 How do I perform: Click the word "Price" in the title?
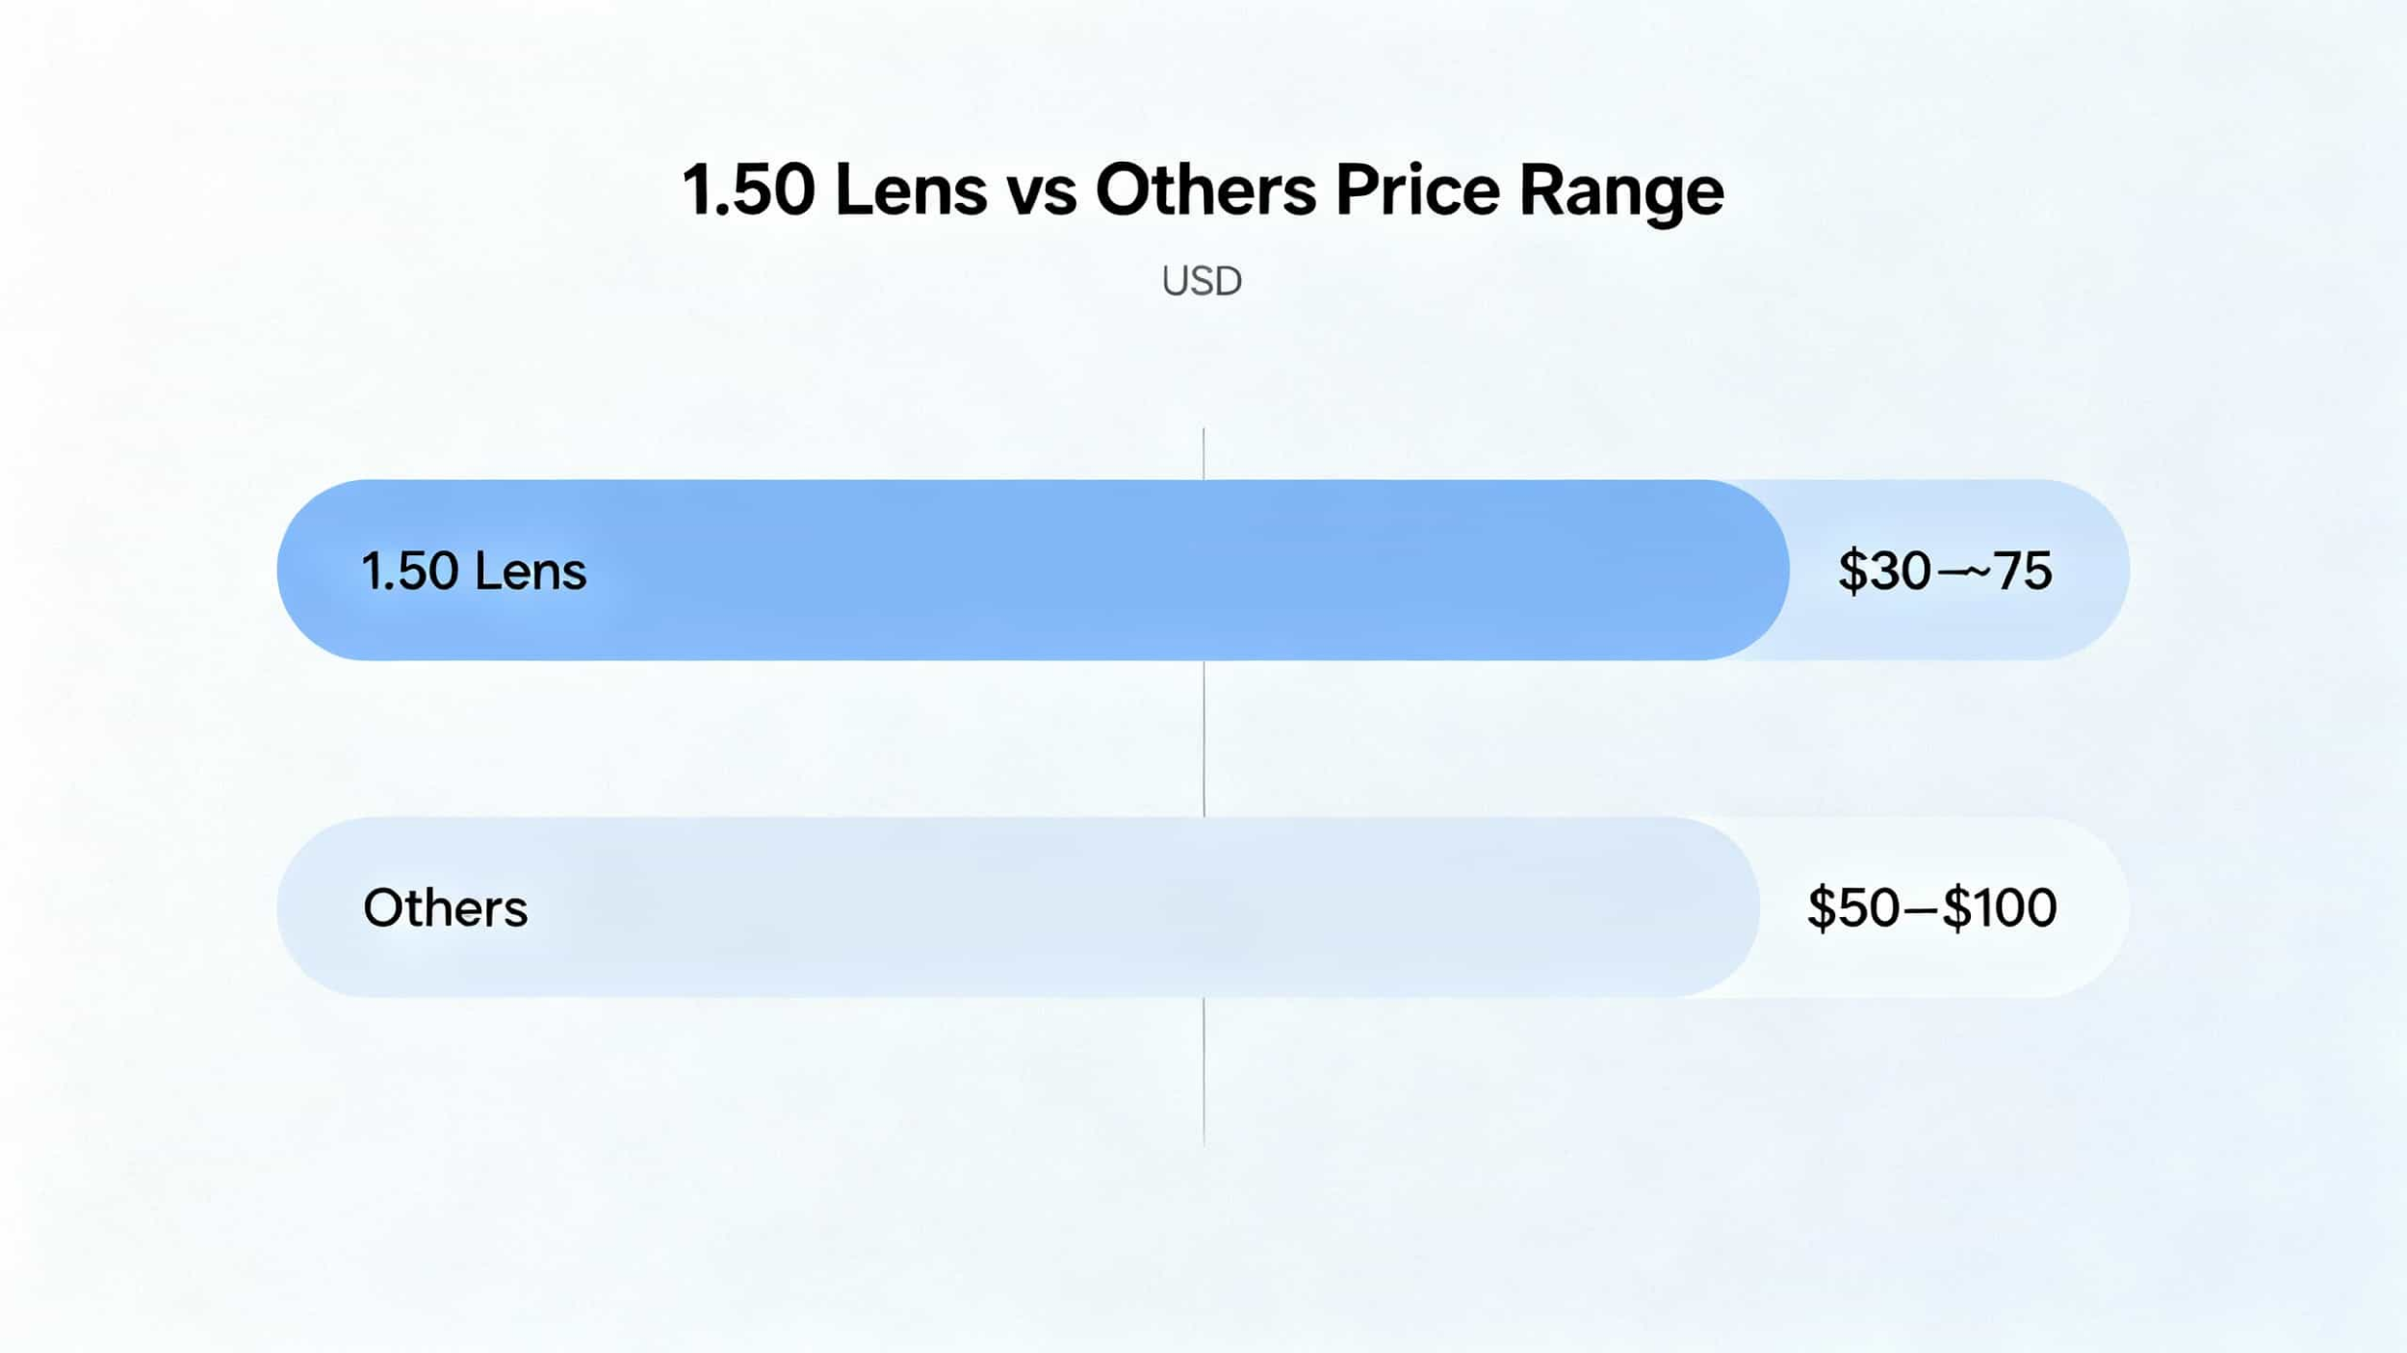point(1417,190)
